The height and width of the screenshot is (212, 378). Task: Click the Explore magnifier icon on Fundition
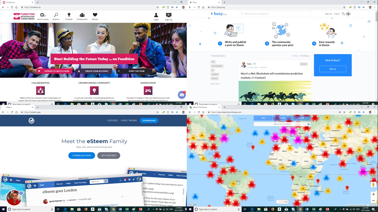pyautogui.click(x=56, y=15)
